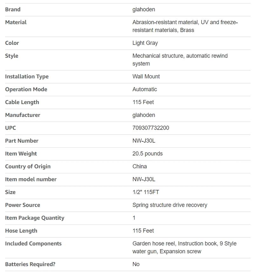Select the Hose Length label
Viewport: 254px width, 273px height.
click(21, 231)
